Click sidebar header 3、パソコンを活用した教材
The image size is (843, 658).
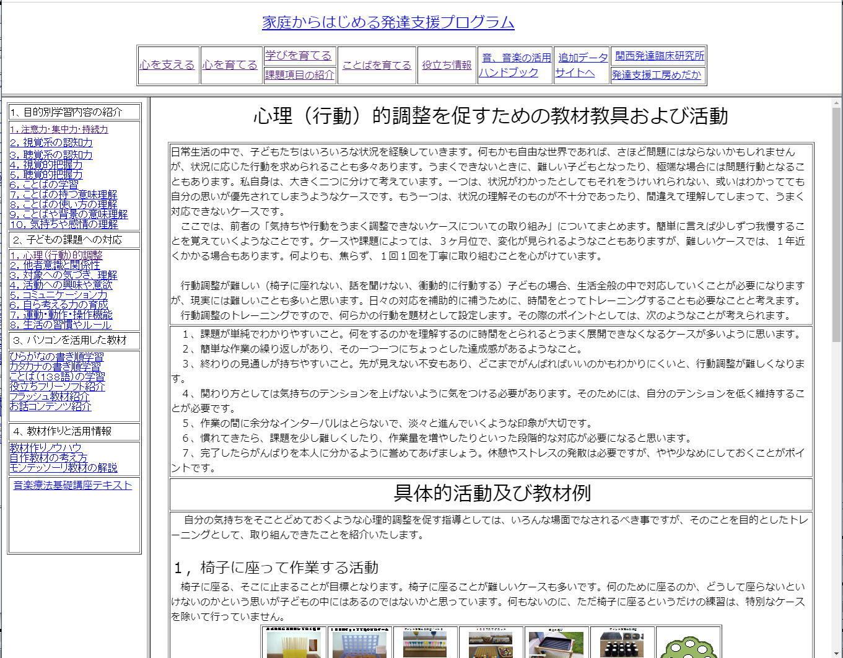point(69,340)
